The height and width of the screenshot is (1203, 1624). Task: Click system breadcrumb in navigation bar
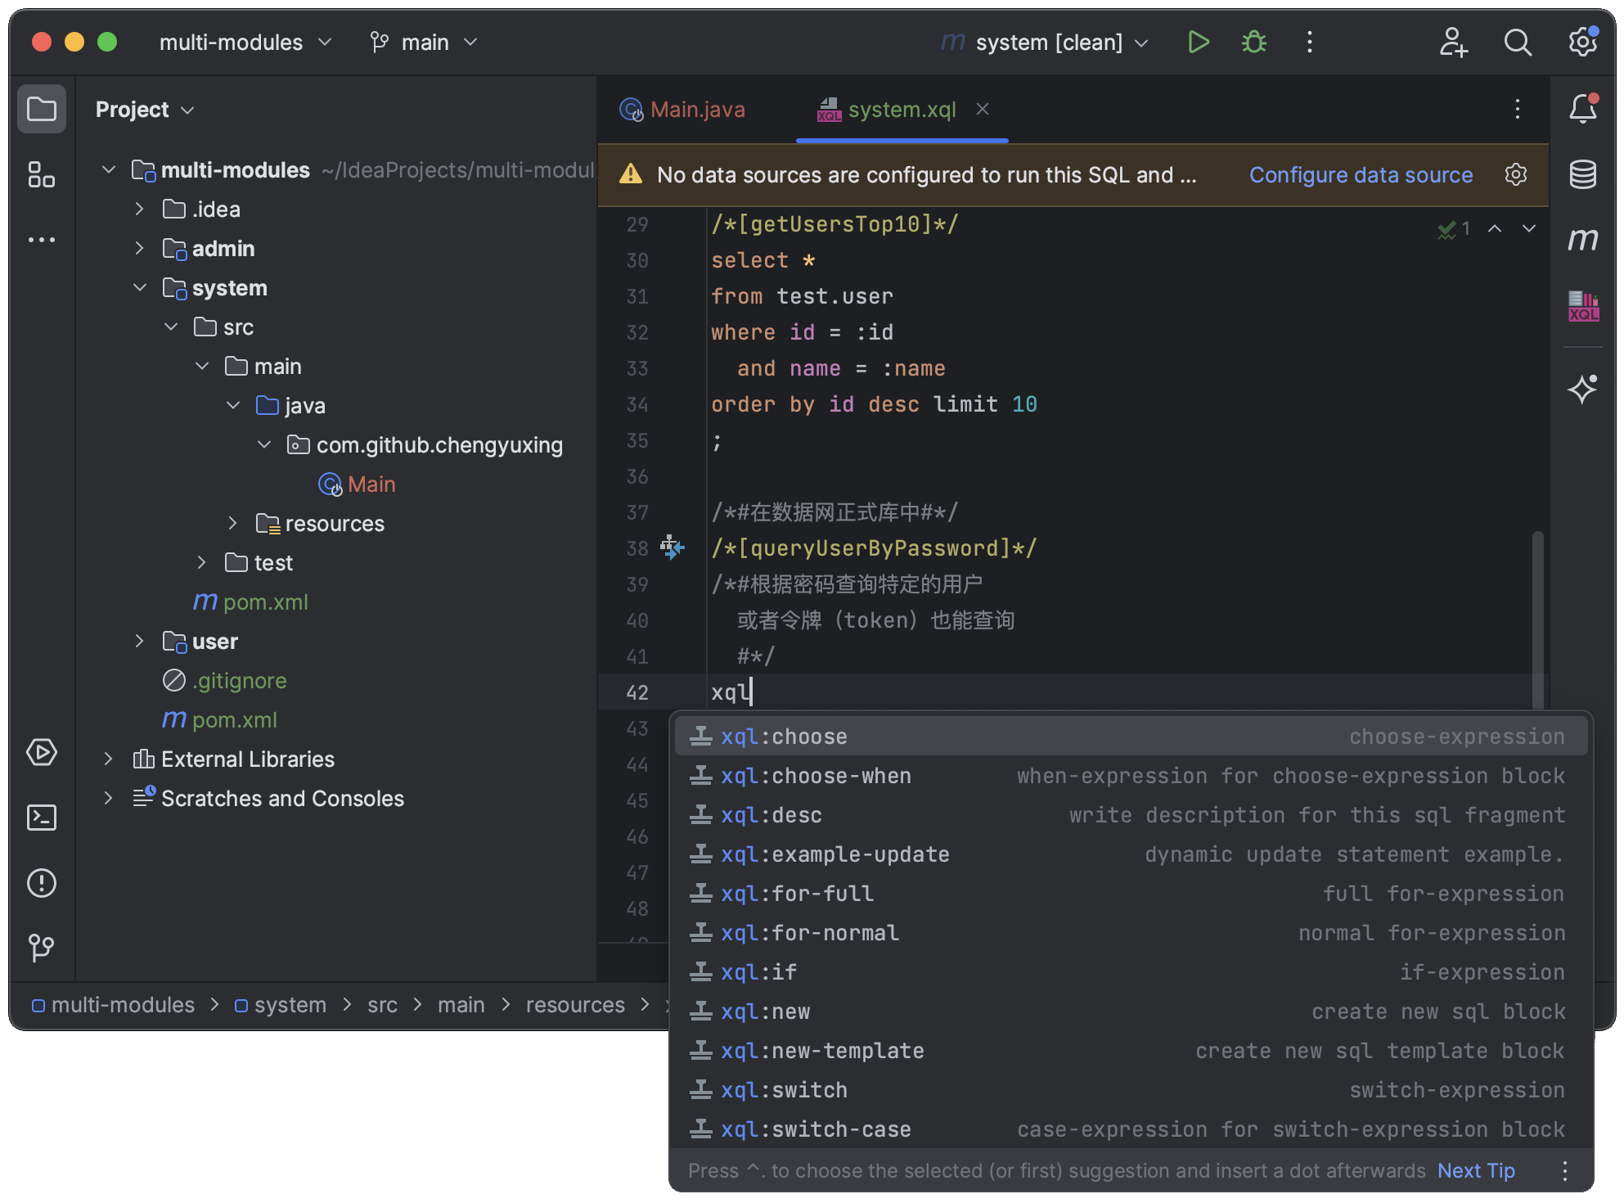pos(281,1004)
